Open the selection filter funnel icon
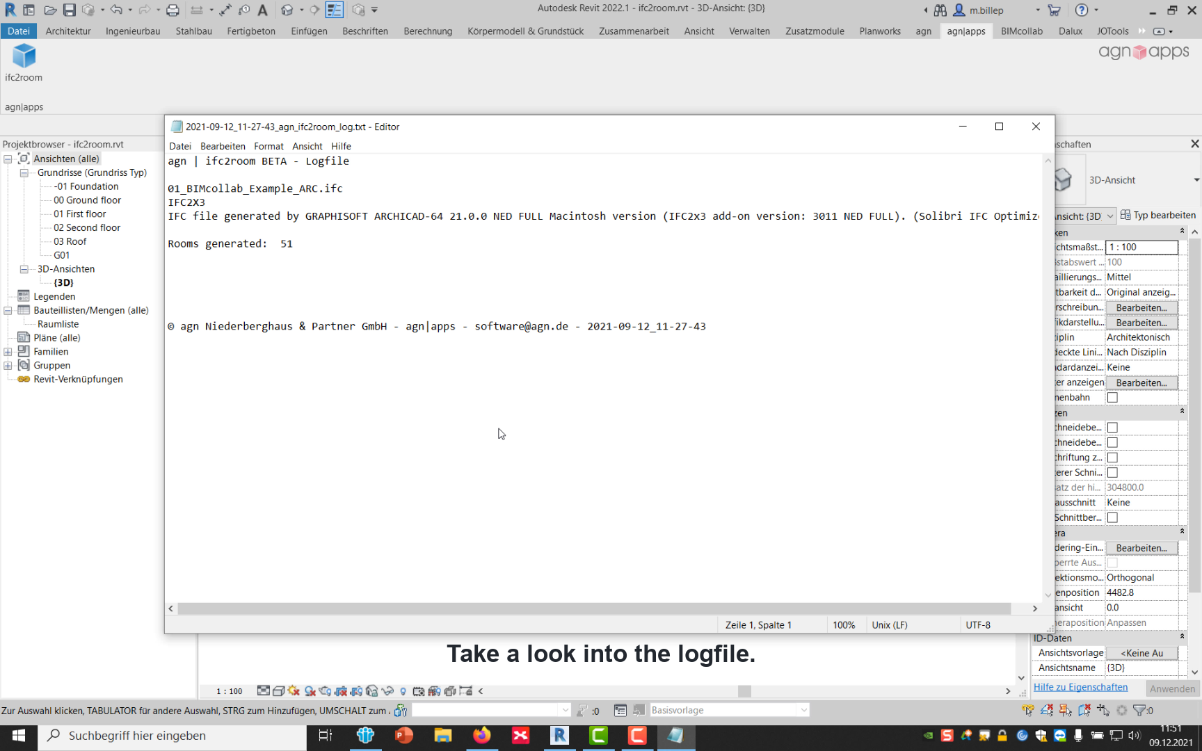This screenshot has height=751, width=1202. tap(1139, 710)
